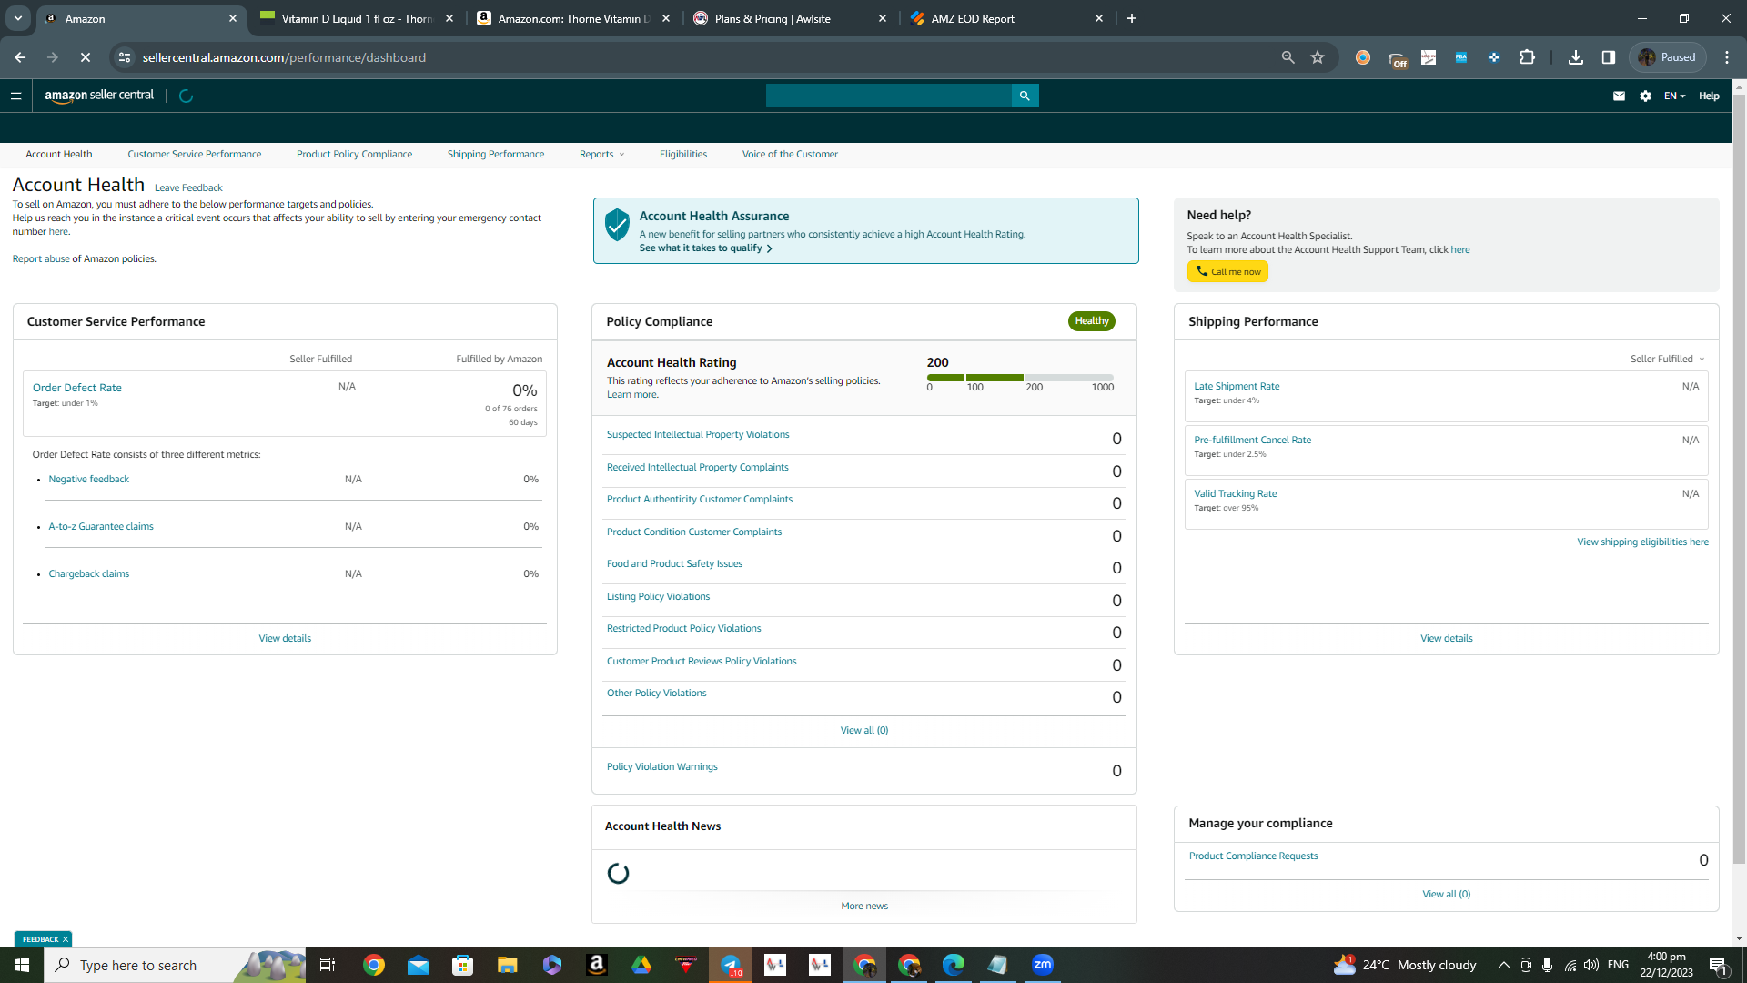The height and width of the screenshot is (983, 1747).
Task: Open Negative feedback metric link
Action: click(89, 479)
